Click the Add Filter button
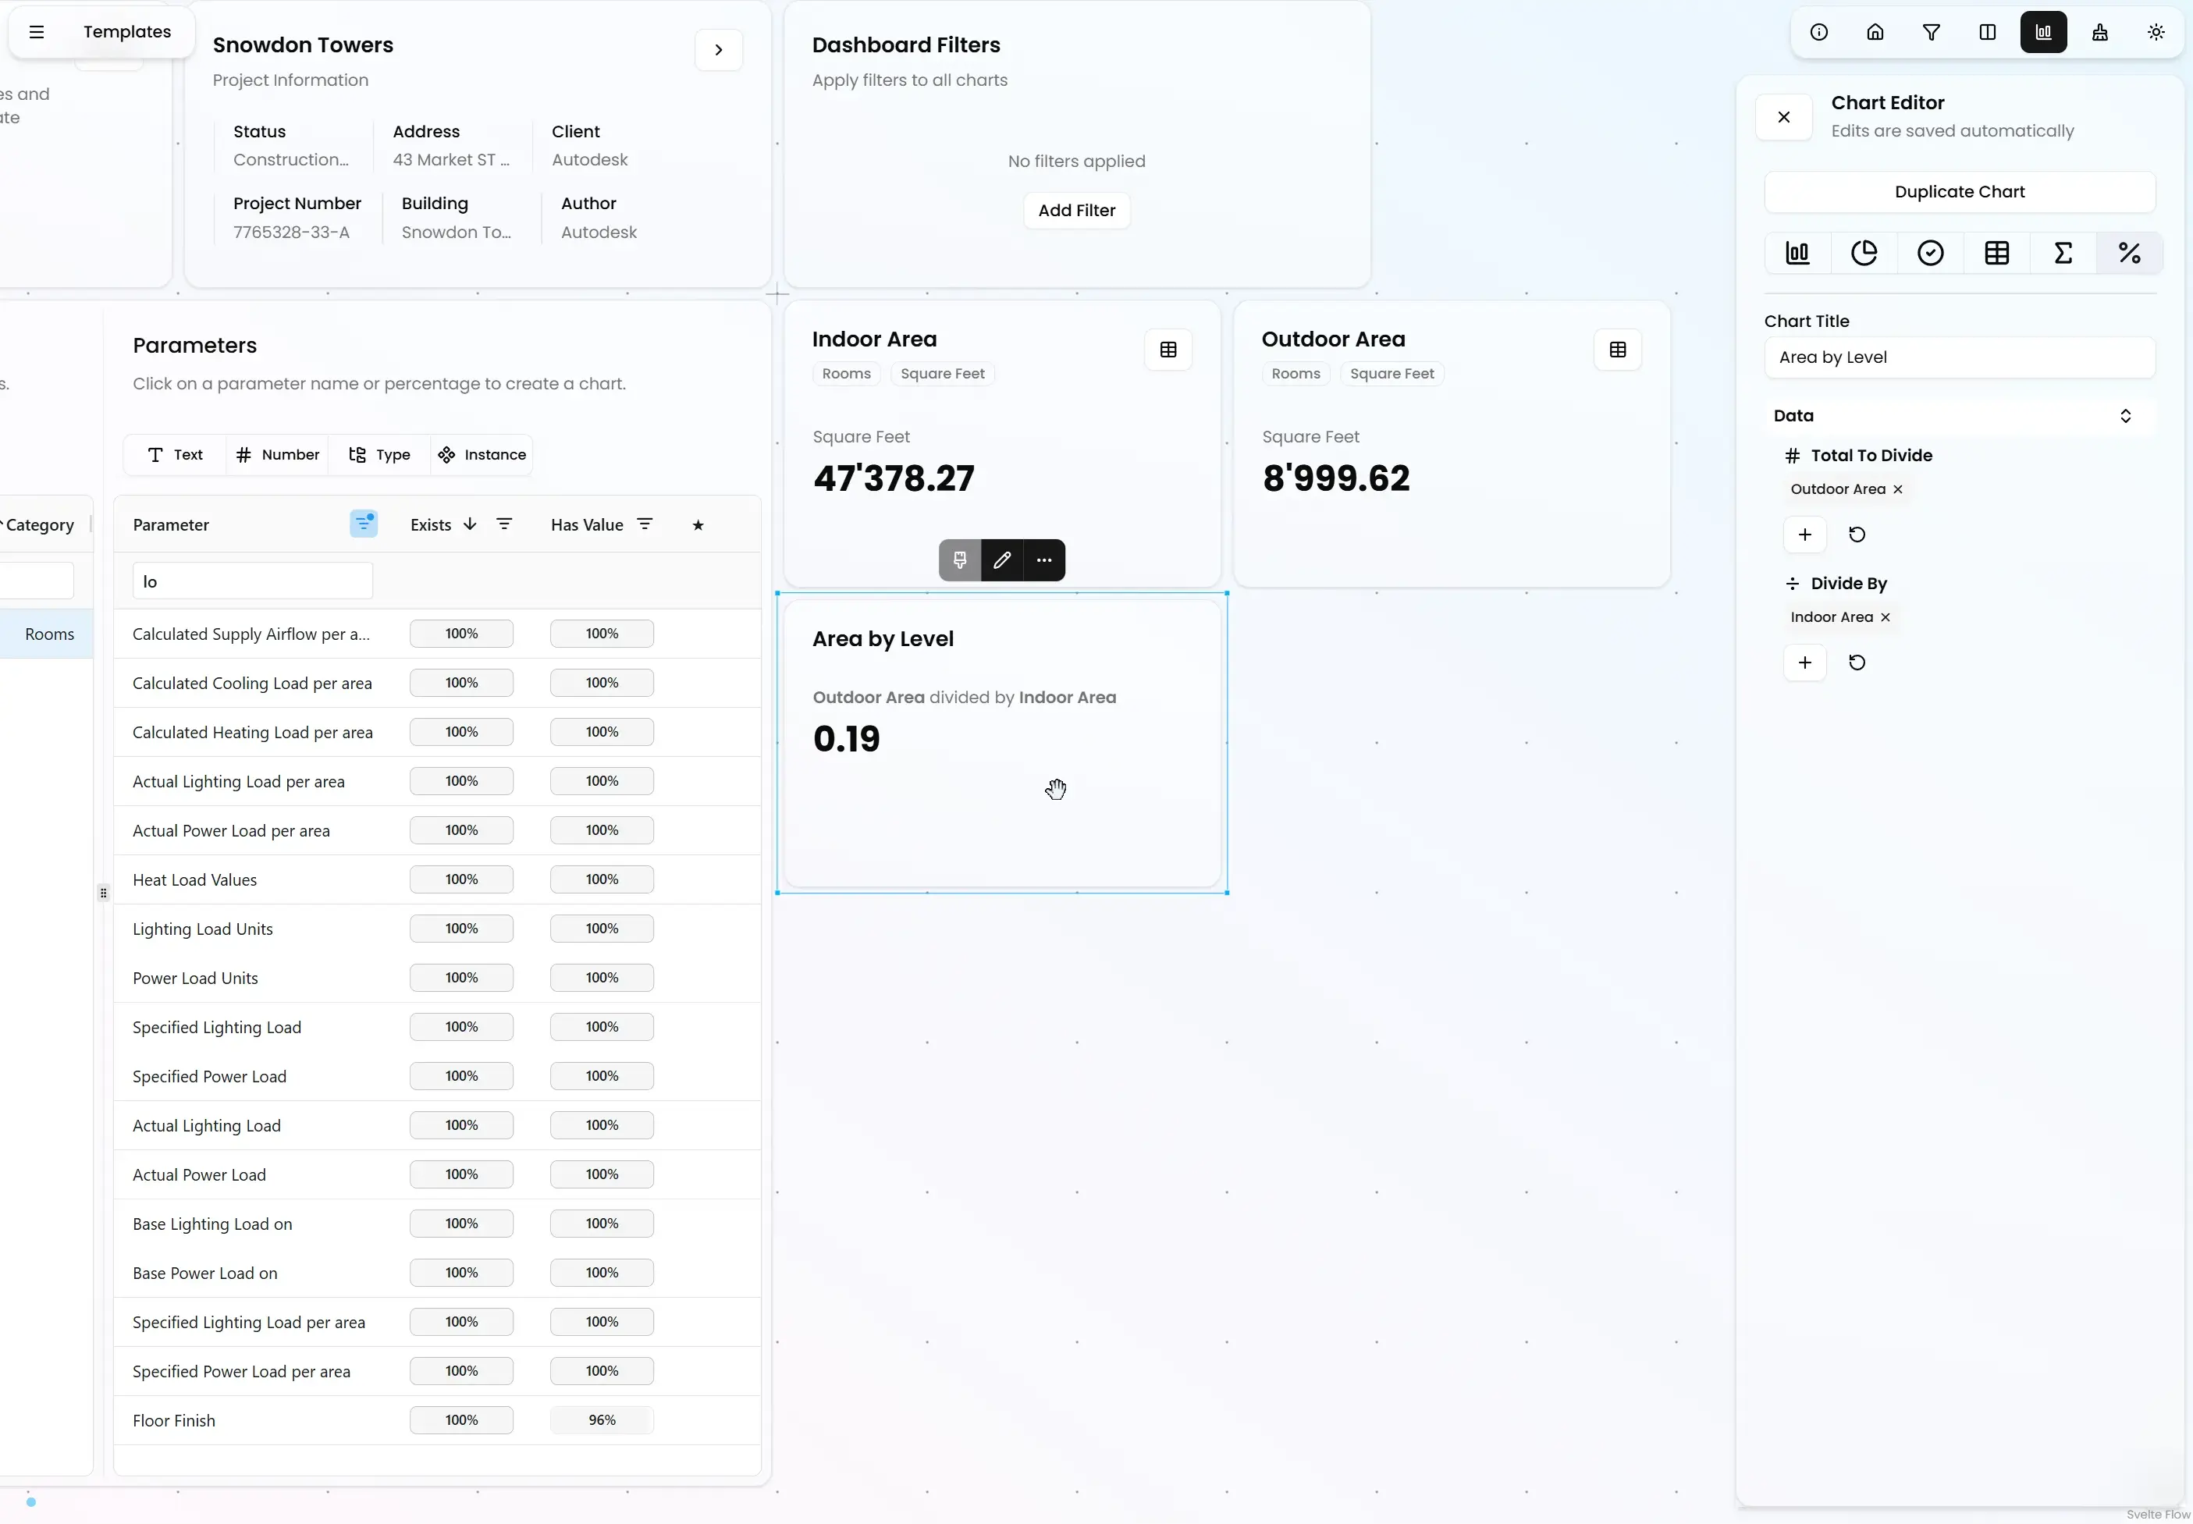Image resolution: width=2193 pixels, height=1524 pixels. (1076, 210)
